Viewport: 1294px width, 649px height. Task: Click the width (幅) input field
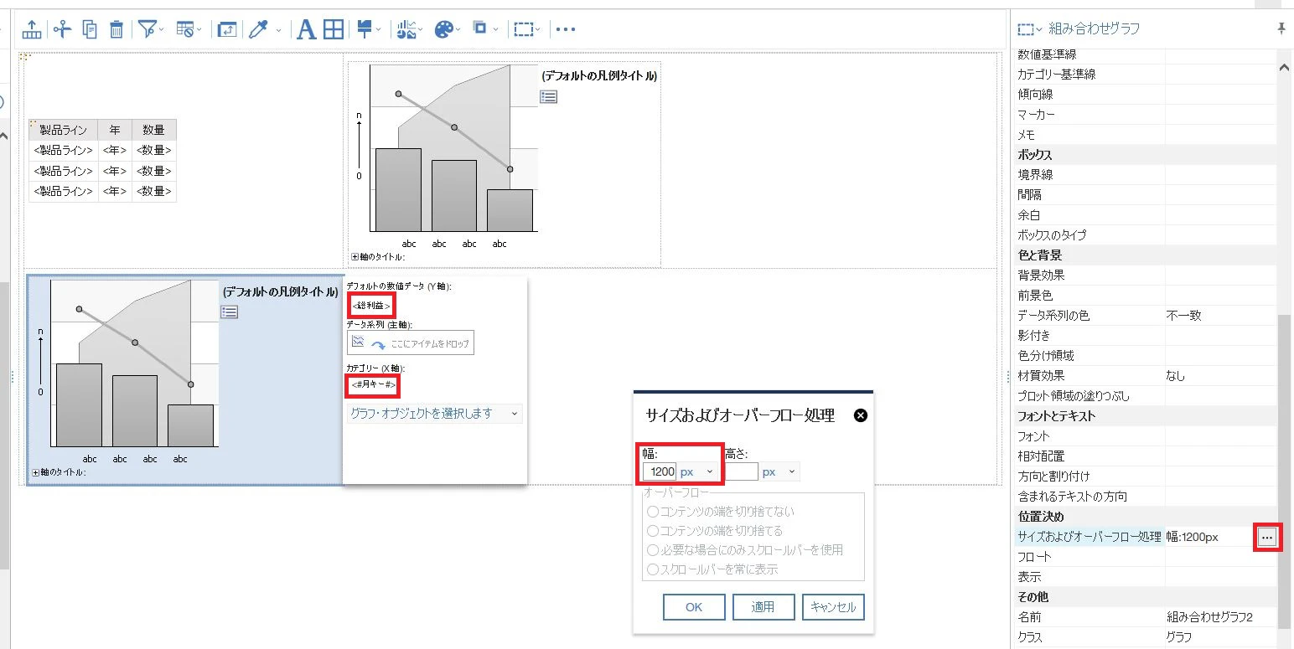[660, 471]
